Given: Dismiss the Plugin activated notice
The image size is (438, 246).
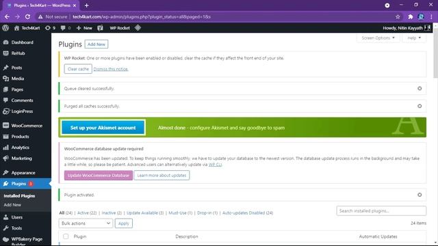Looking at the screenshot, I should [420, 195].
